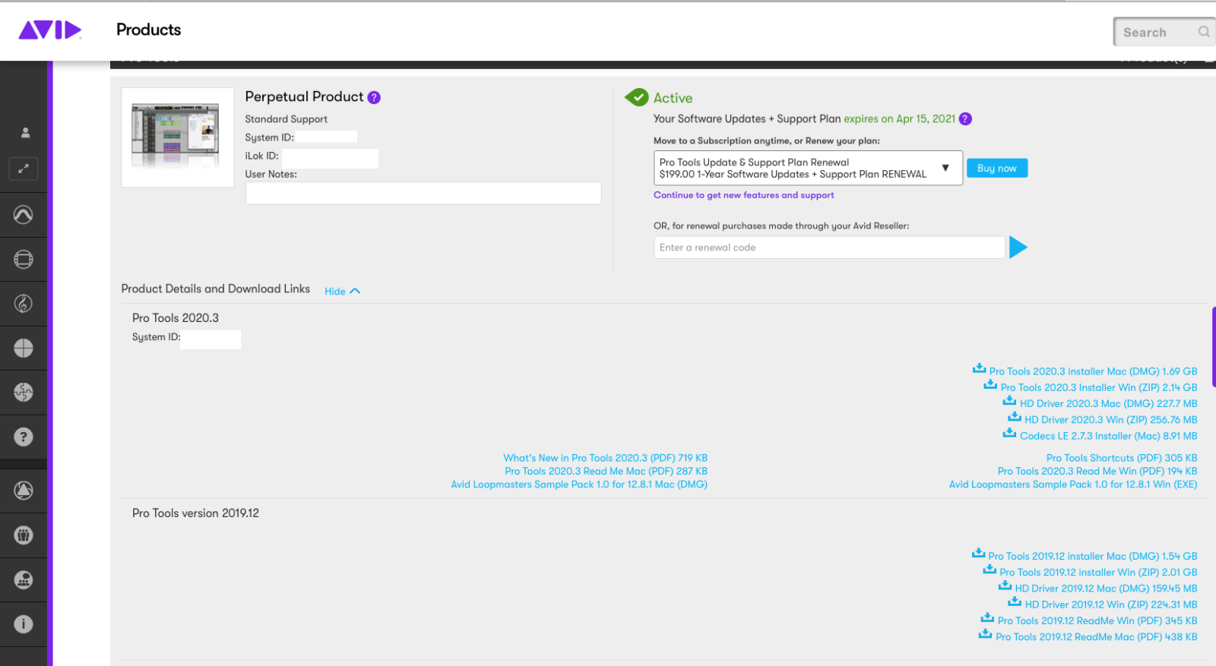The height and width of the screenshot is (666, 1216).
Task: Click the Active status label
Action: (673, 98)
